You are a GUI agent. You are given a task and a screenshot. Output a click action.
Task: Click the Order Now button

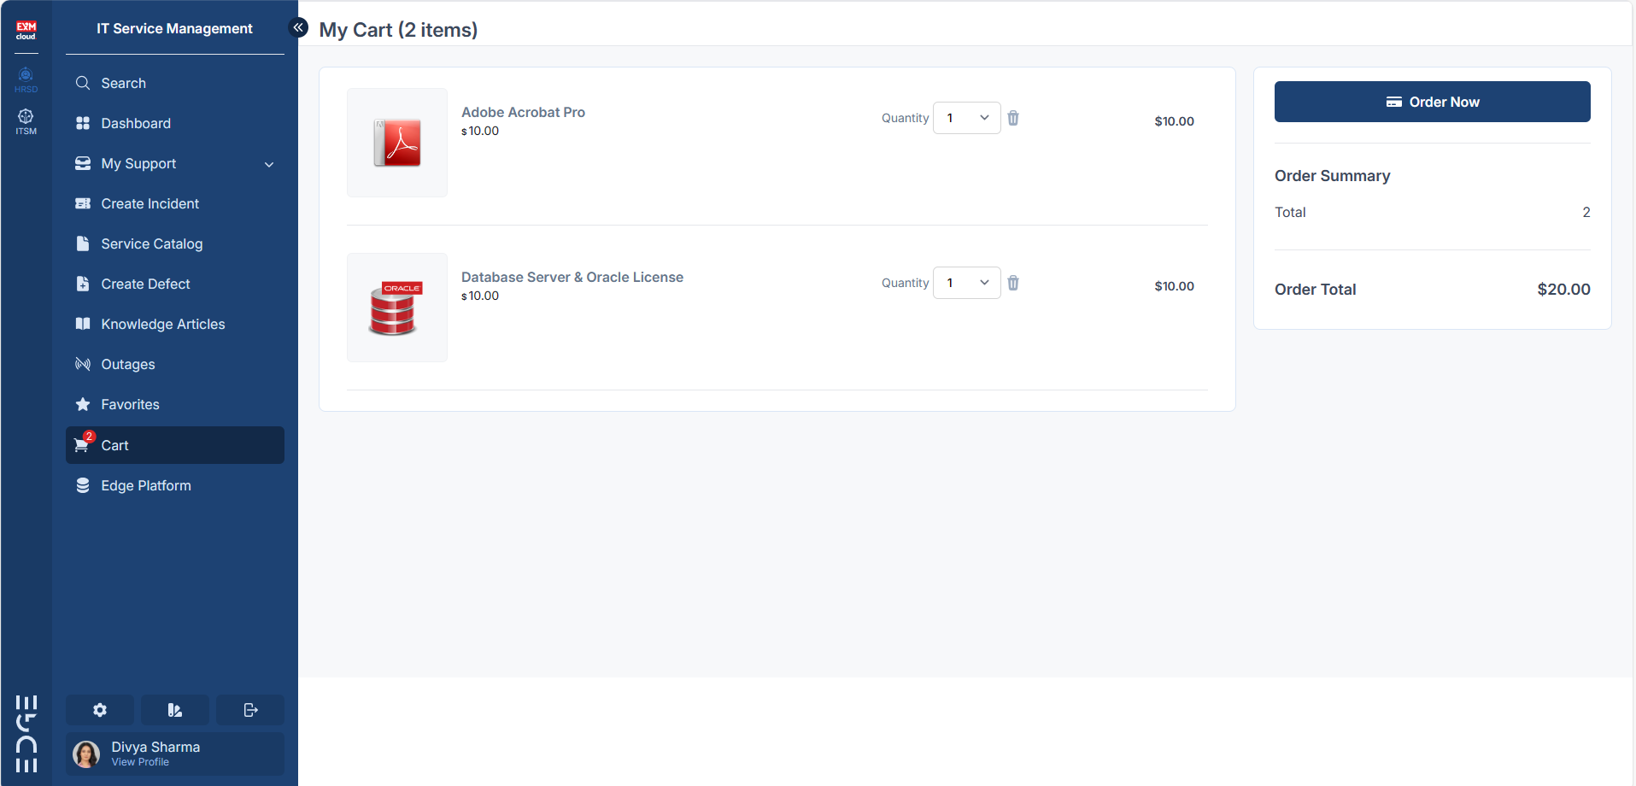point(1433,102)
